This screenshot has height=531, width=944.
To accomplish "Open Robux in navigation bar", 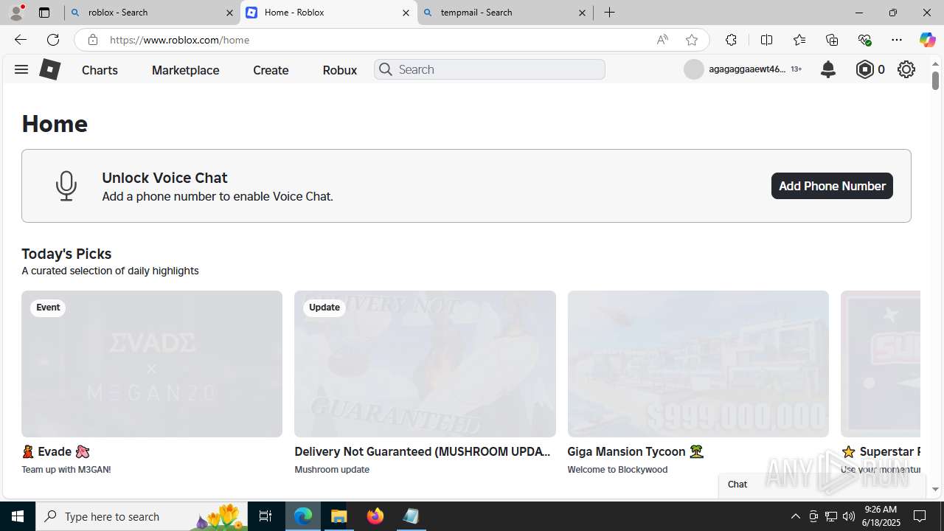I will tap(340, 70).
